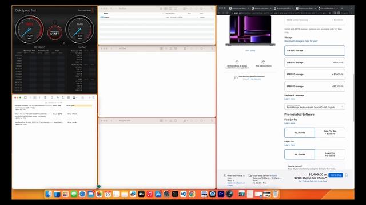Open Messages from the Dock
The image size is (366, 205).
pyautogui.click(x=74, y=194)
